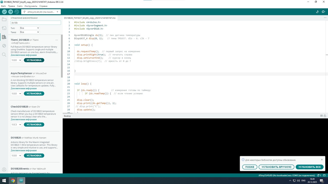328x184 pixels.
Task: Install the AsyncTempSensor library
Action: (34, 93)
